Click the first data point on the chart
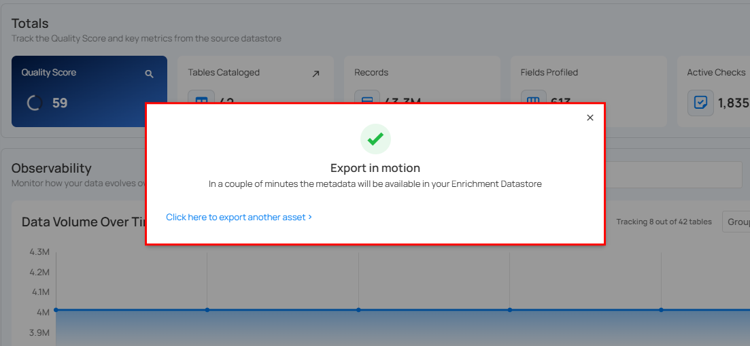 [x=56, y=310]
